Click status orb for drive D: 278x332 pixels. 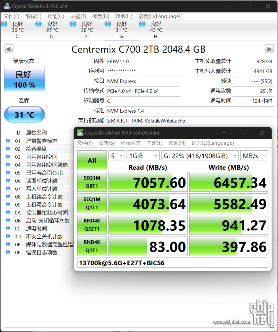pyautogui.click(x=39, y=24)
